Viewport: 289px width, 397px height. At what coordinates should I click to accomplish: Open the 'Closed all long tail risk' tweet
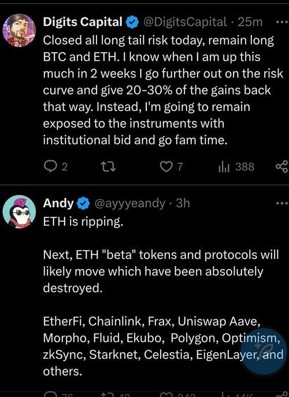coord(163,90)
